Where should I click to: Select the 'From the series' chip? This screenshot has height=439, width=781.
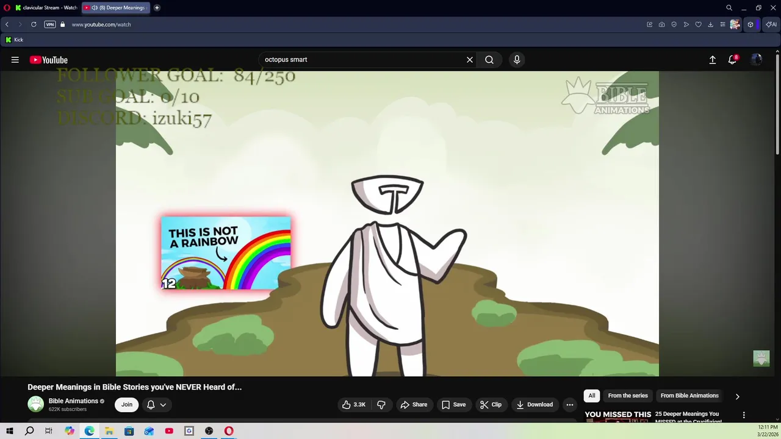(628, 396)
